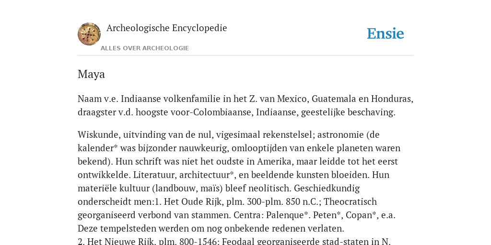The image size is (491, 245).
Task: Open the Archeologische Encyclopedie title link
Action: coord(166,28)
